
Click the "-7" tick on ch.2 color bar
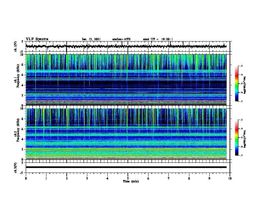click(241, 155)
